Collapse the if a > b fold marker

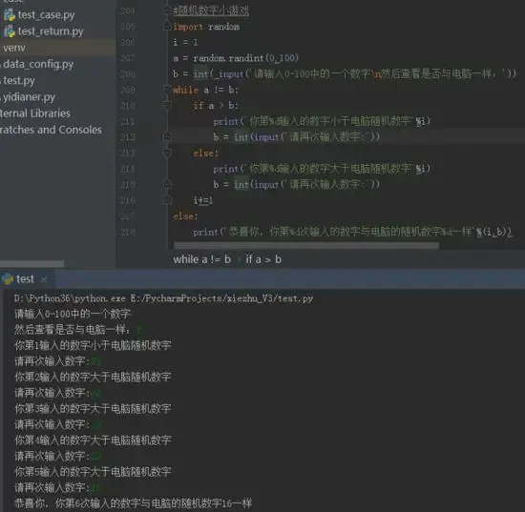167,105
